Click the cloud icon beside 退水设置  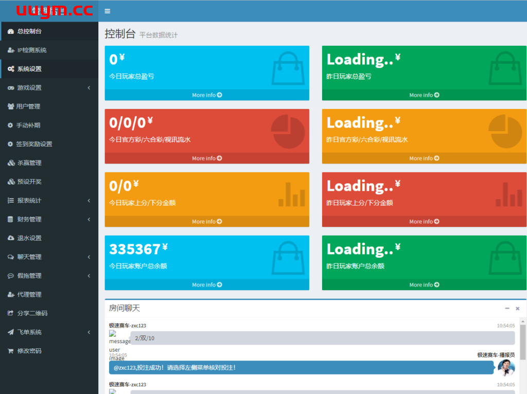pyautogui.click(x=11, y=238)
